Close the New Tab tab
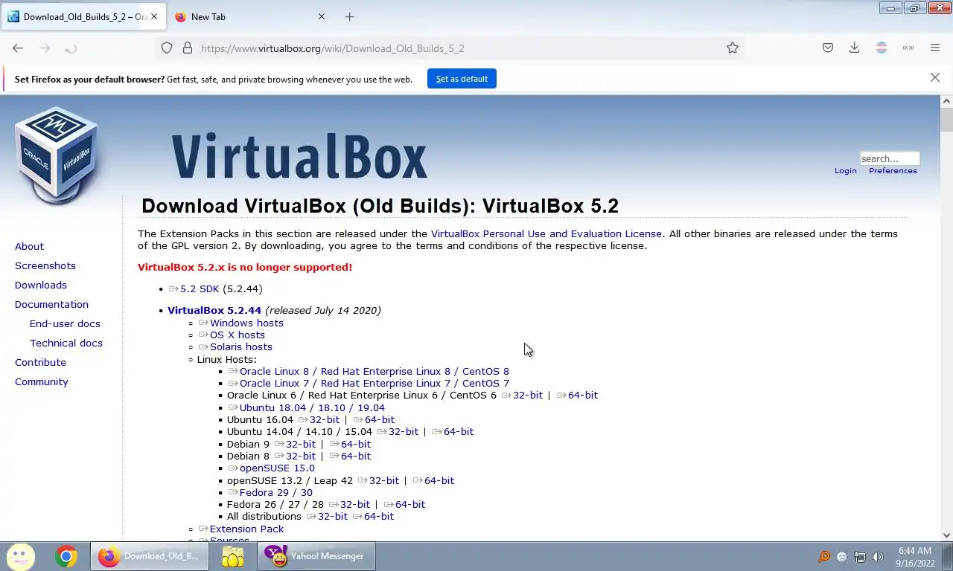Image resolution: width=953 pixels, height=571 pixels. tap(322, 16)
